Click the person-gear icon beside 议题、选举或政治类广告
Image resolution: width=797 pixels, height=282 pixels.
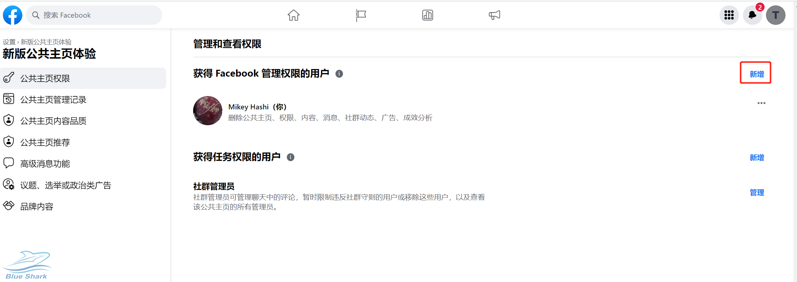tap(9, 184)
